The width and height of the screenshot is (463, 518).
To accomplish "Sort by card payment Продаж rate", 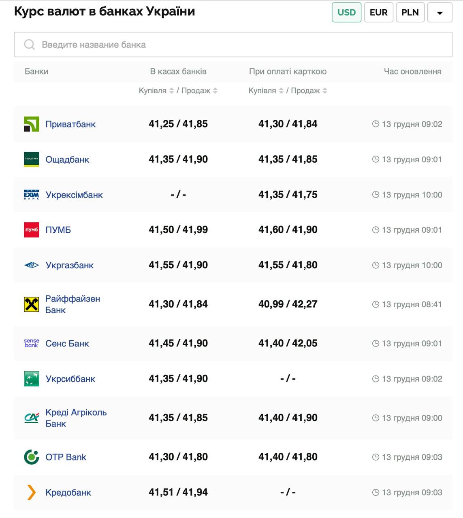I will (x=325, y=91).
